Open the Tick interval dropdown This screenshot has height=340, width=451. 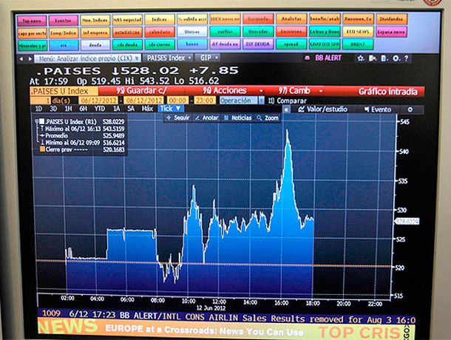(171, 109)
